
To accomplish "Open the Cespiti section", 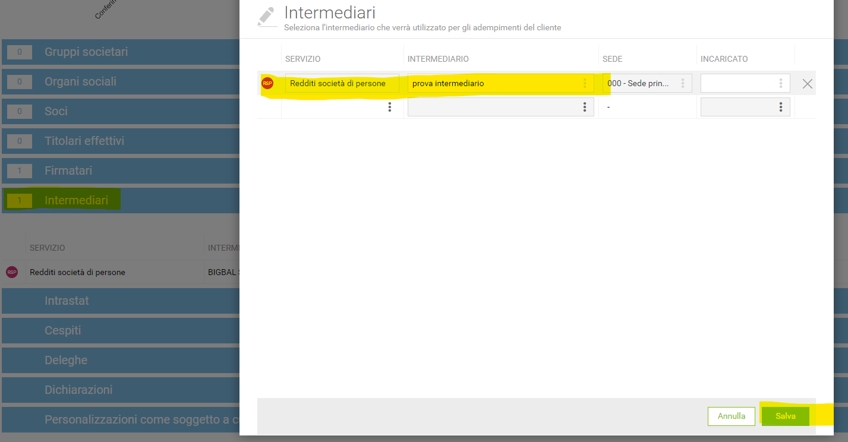I will (121, 331).
